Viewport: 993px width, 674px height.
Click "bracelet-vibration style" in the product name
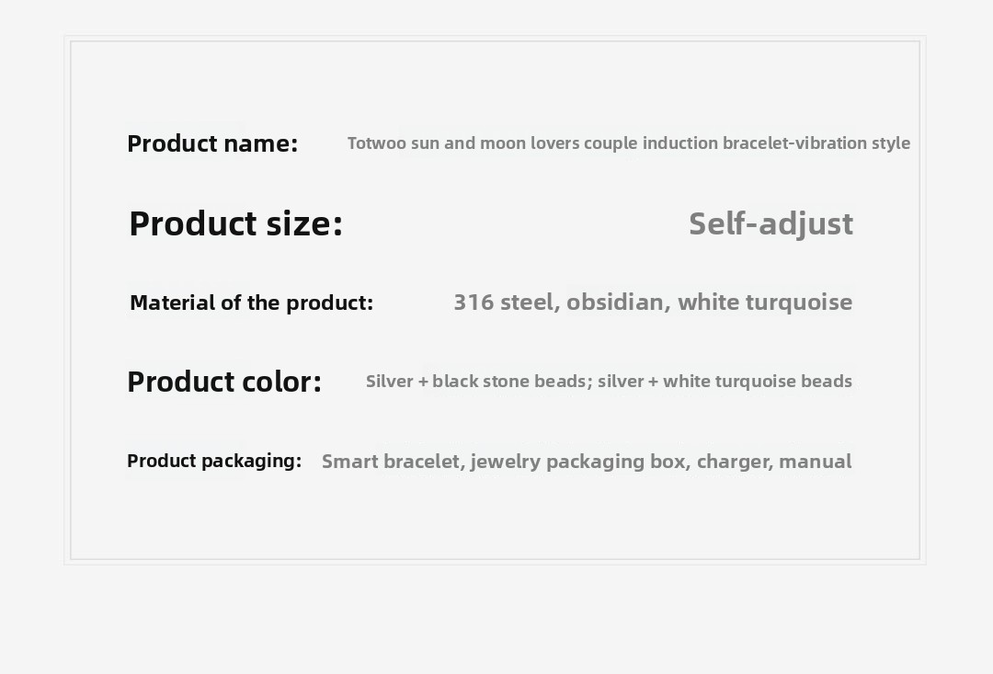pyautogui.click(x=816, y=143)
